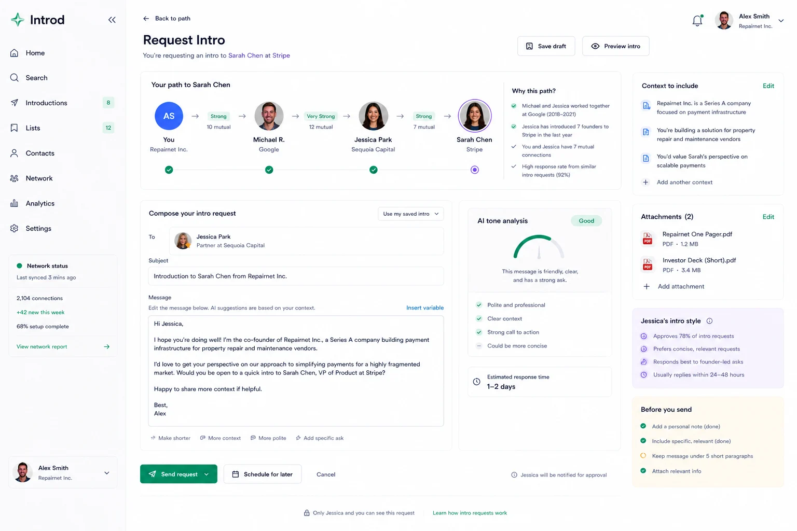This screenshot has height=531, width=797.
Task: Click Sarah Chen's photo in the path
Action: coord(474,116)
